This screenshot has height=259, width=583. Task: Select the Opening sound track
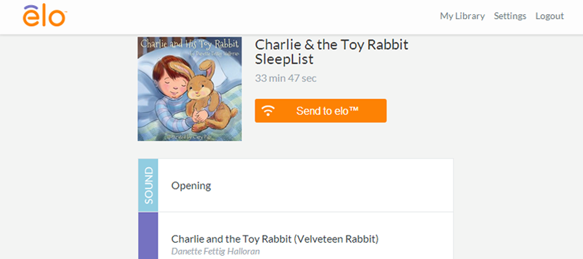[190, 185]
